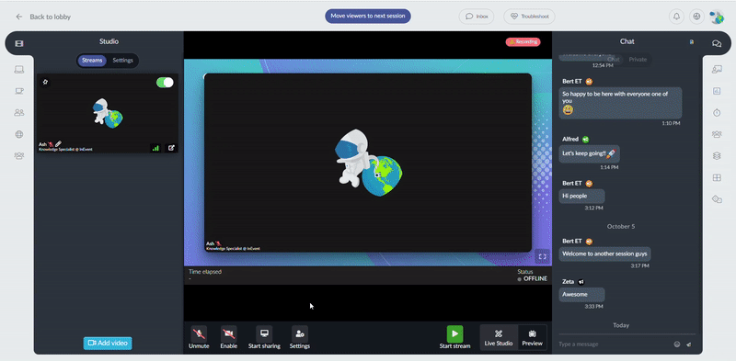The height and width of the screenshot is (361, 736).
Task: Send the chat message
Action: tap(688, 344)
